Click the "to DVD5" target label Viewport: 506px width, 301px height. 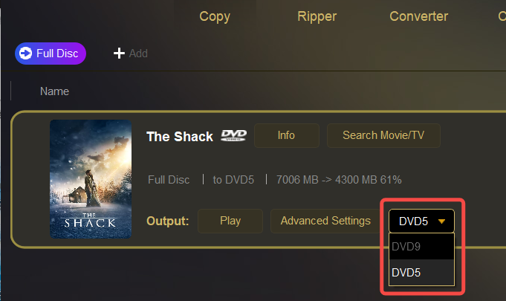233,179
